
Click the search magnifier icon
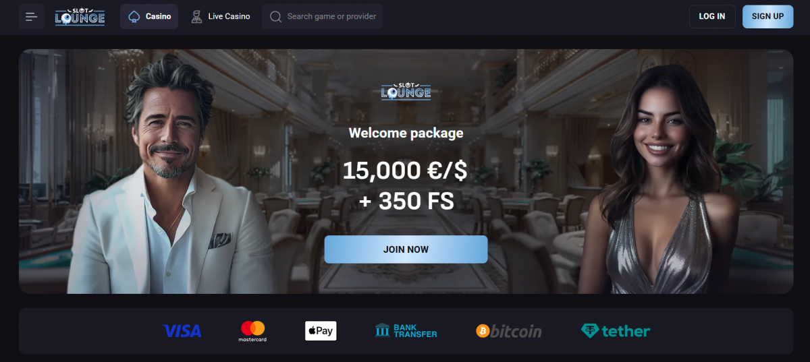(x=275, y=17)
